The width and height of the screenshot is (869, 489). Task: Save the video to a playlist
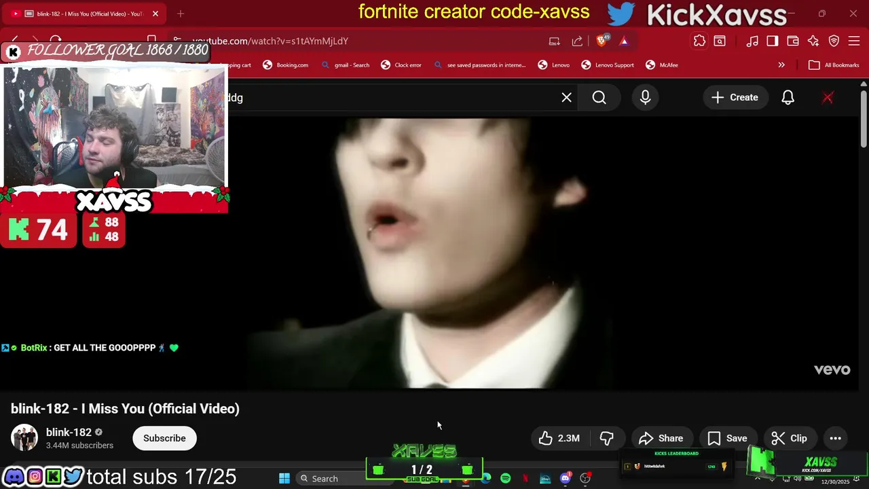tap(728, 439)
